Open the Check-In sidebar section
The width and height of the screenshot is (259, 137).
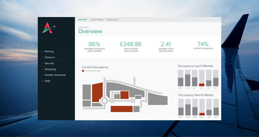pyautogui.click(x=50, y=58)
